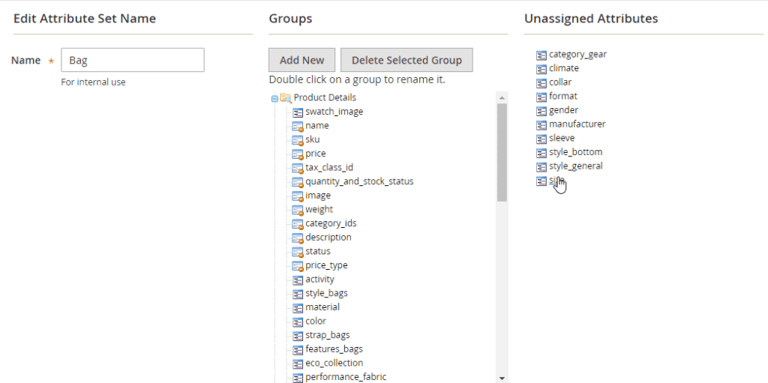This screenshot has height=383, width=768.
Task: Click the sku attribute icon
Action: (x=298, y=140)
